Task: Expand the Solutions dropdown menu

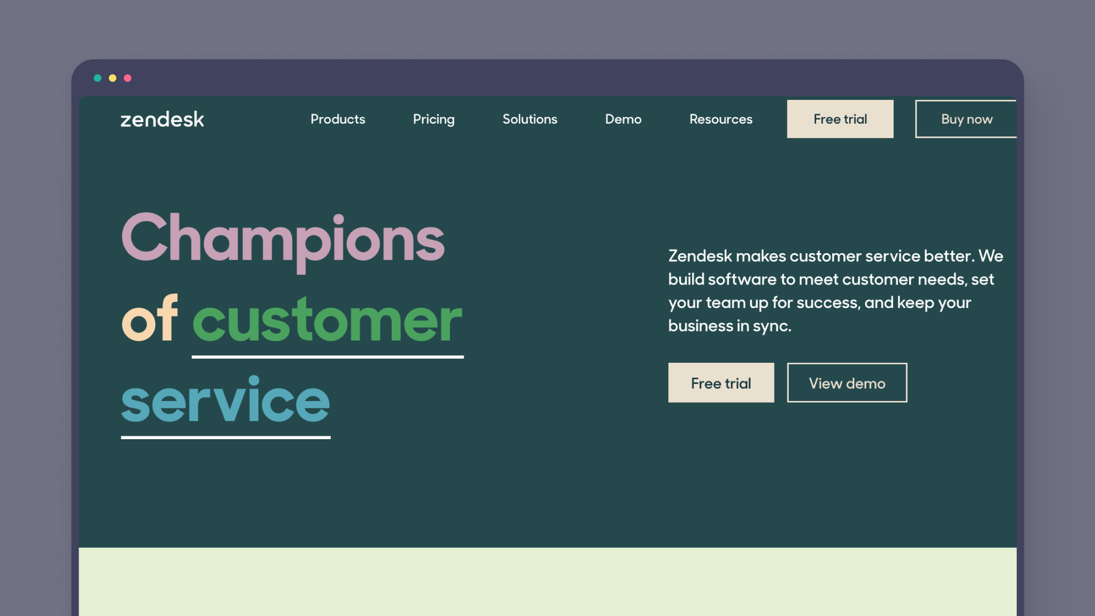Action: pos(529,119)
